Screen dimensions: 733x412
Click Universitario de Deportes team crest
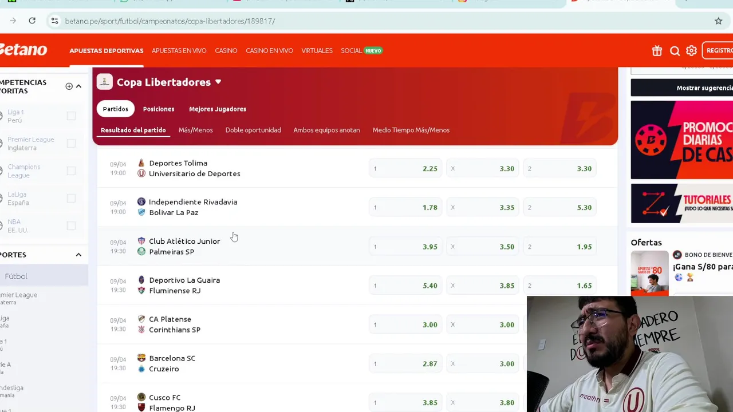point(141,173)
